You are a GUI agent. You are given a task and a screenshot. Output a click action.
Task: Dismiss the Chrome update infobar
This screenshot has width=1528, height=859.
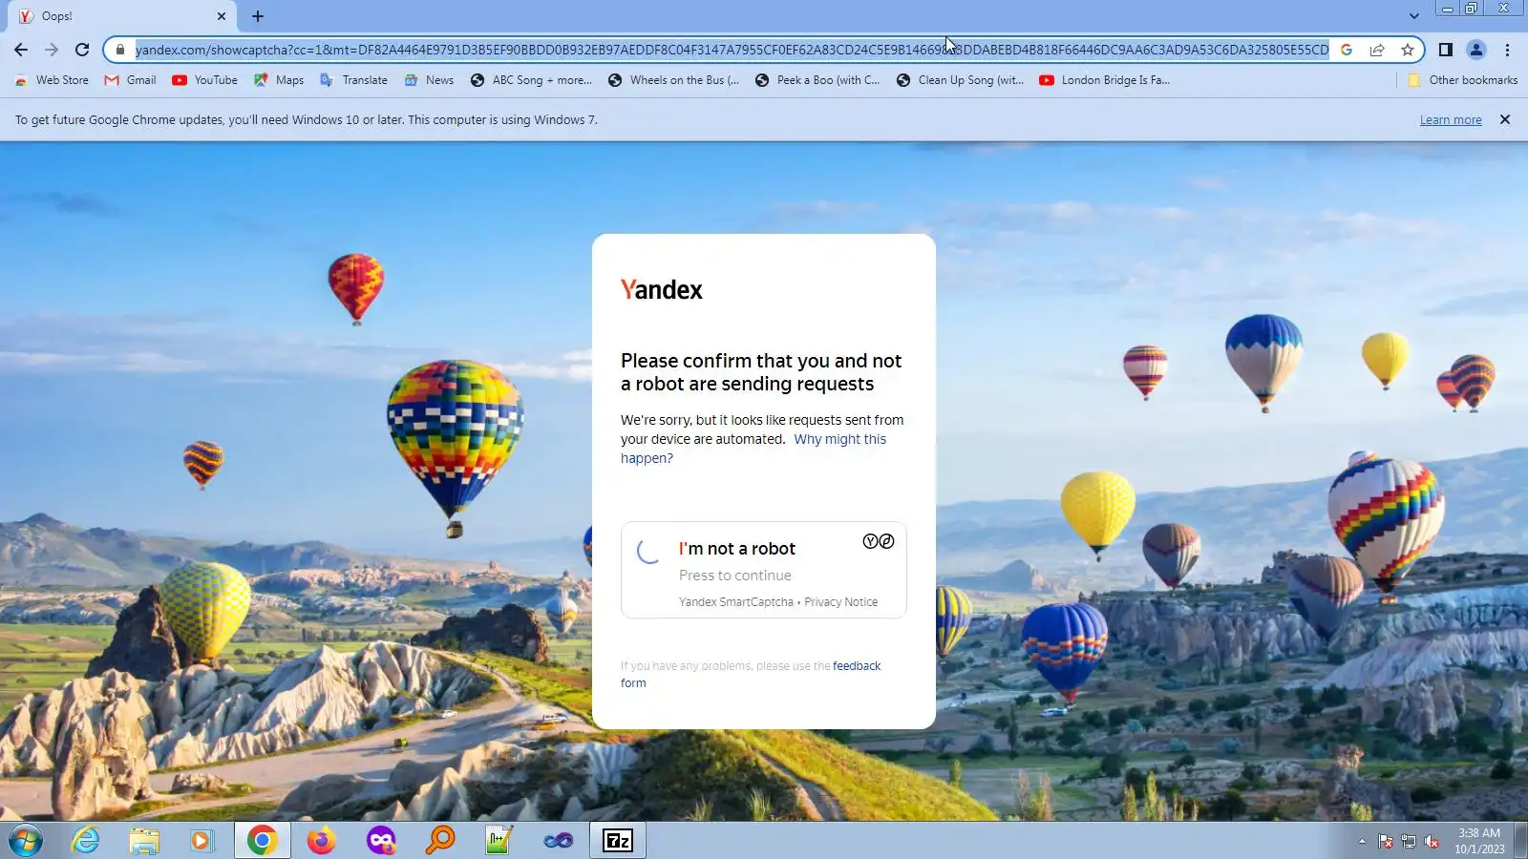1505,119
